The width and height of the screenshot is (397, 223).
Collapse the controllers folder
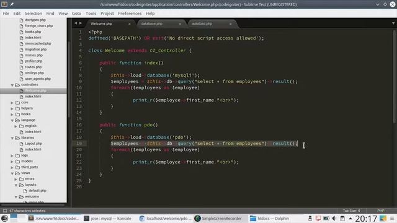point(12,85)
